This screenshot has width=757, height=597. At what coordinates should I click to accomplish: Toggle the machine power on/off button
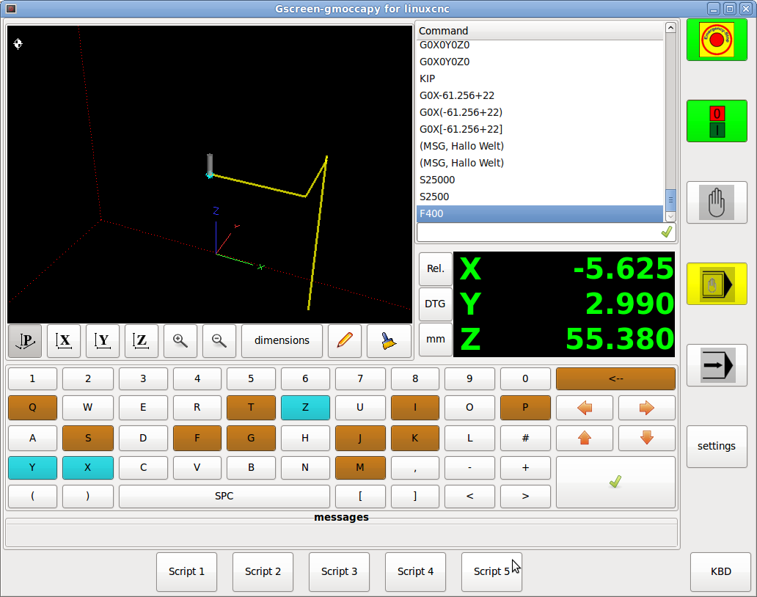point(717,121)
